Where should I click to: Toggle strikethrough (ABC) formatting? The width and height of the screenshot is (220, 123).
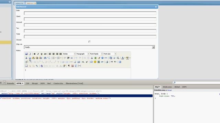point(45,54)
